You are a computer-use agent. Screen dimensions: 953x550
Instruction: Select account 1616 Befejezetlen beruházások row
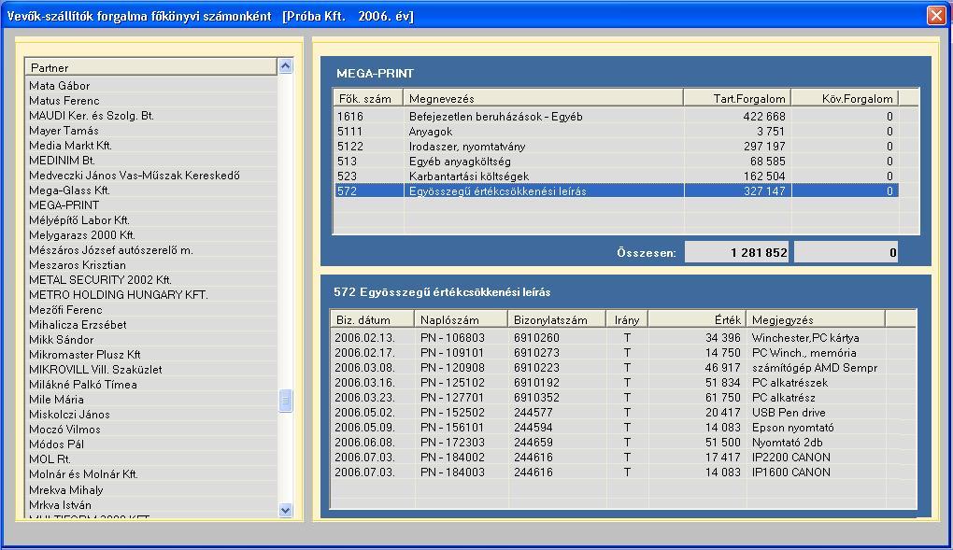[x=617, y=116]
